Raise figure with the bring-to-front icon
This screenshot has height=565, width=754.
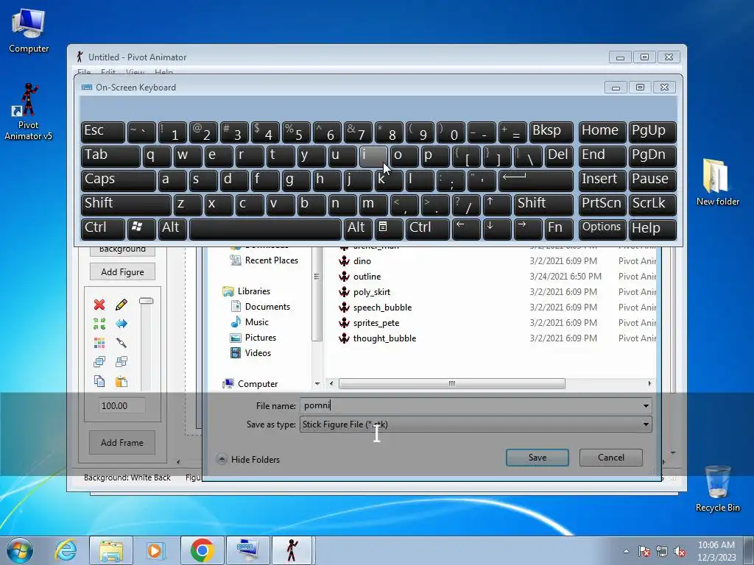(x=99, y=362)
